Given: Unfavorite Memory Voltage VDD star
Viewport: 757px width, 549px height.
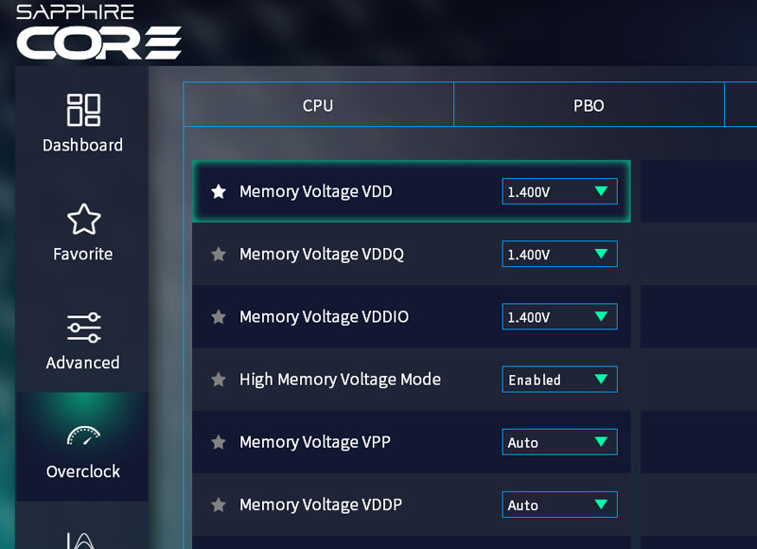Looking at the screenshot, I should coord(219,192).
